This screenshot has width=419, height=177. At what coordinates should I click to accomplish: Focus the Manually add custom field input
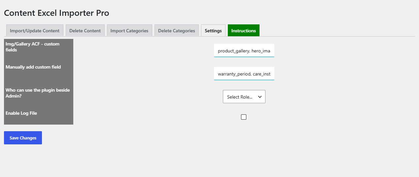[x=244, y=74]
